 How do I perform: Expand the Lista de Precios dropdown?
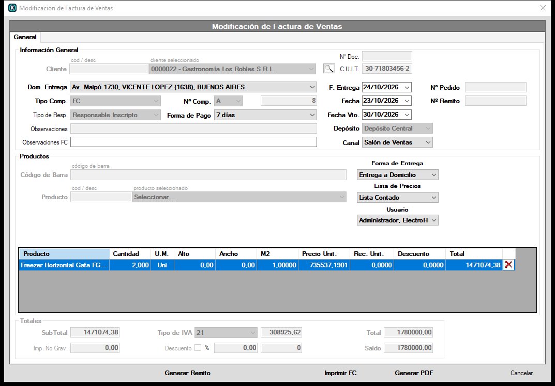pyautogui.click(x=434, y=198)
